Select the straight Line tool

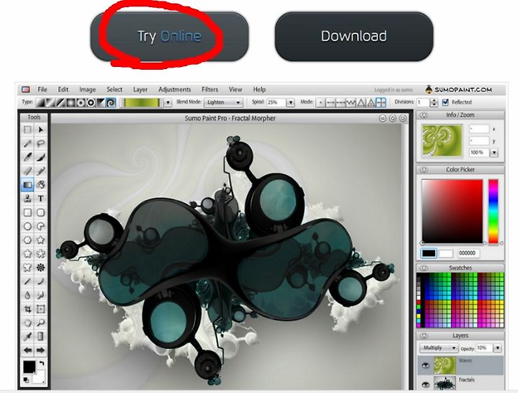[28, 281]
